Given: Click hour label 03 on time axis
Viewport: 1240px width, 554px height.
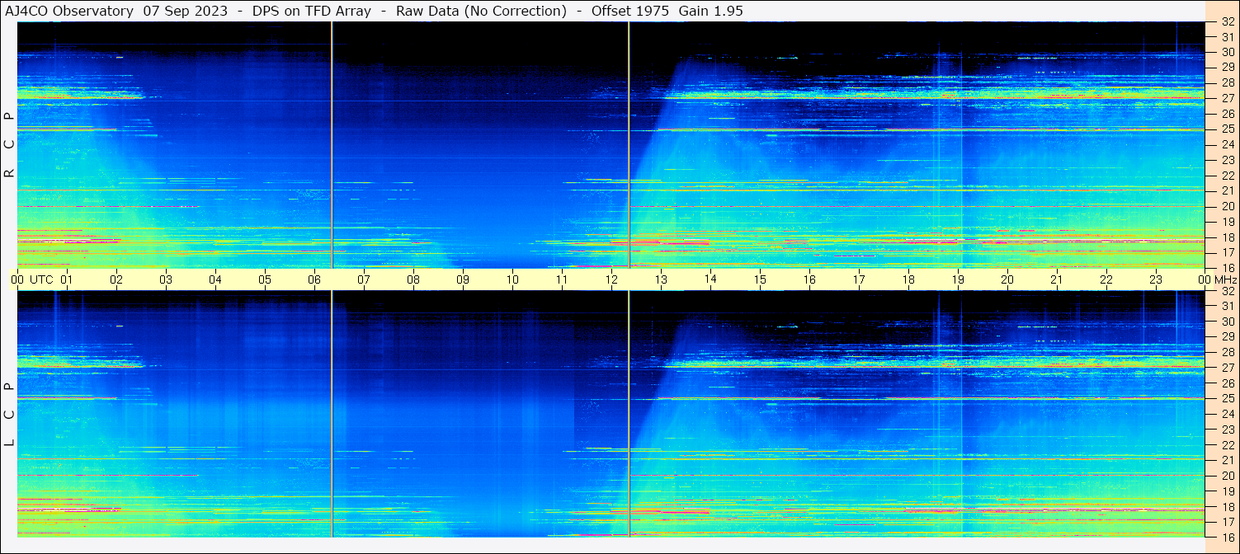Looking at the screenshot, I should 166,279.
